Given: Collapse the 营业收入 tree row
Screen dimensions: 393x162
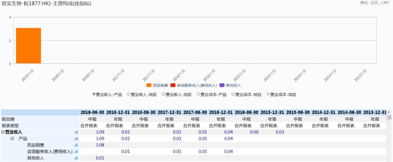Looking at the screenshot, I should (3, 132).
